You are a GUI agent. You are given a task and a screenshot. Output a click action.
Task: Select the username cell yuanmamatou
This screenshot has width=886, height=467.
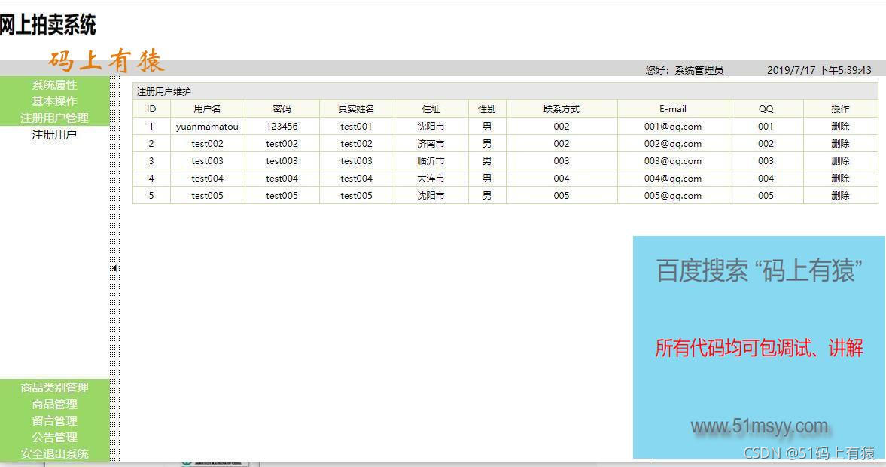coord(207,126)
